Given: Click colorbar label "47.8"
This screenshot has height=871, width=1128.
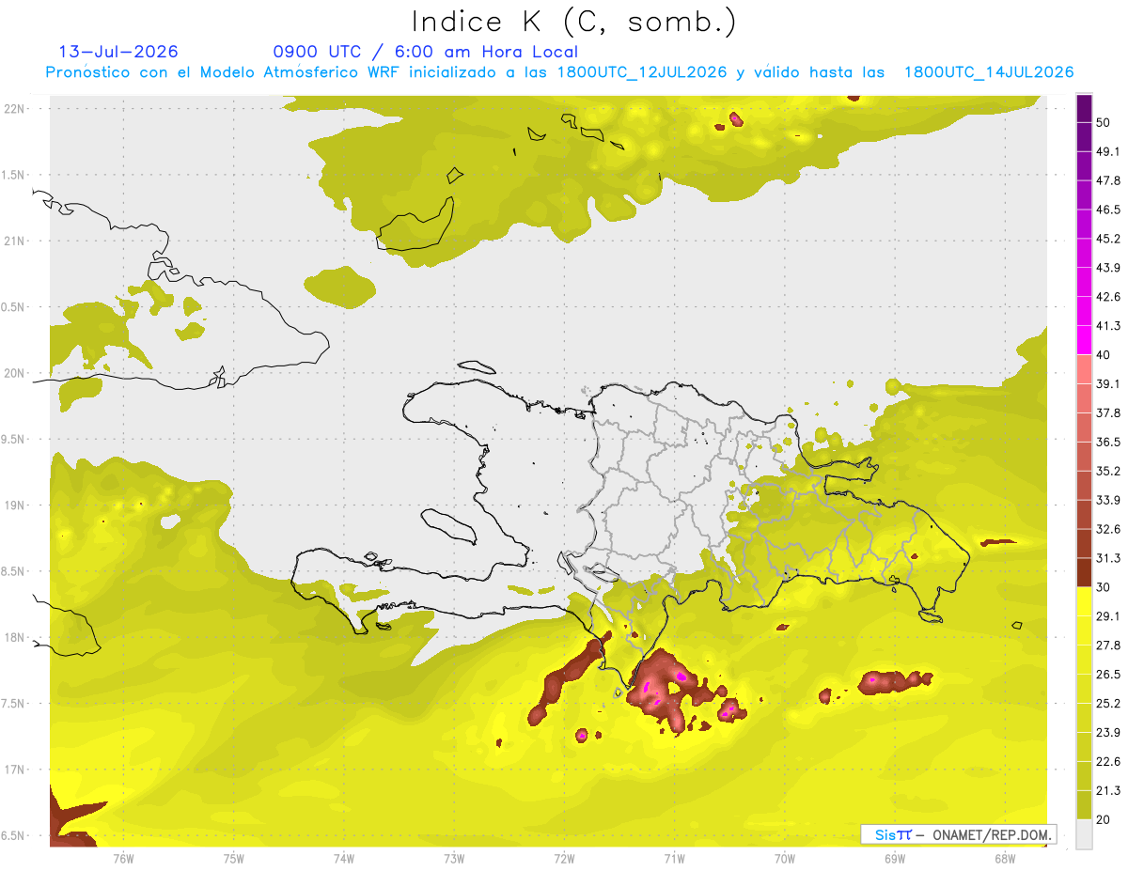Looking at the screenshot, I should pos(1108,180).
